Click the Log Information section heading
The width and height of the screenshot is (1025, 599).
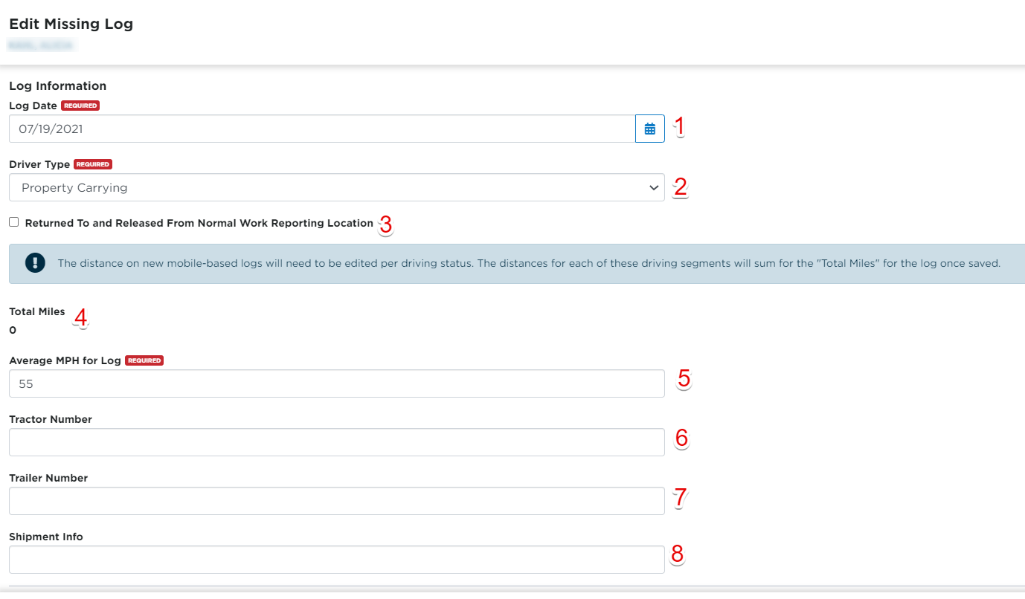coord(58,86)
